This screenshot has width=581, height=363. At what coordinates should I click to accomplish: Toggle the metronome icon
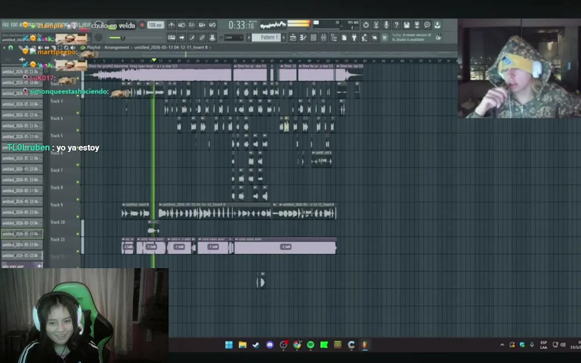pos(171,25)
